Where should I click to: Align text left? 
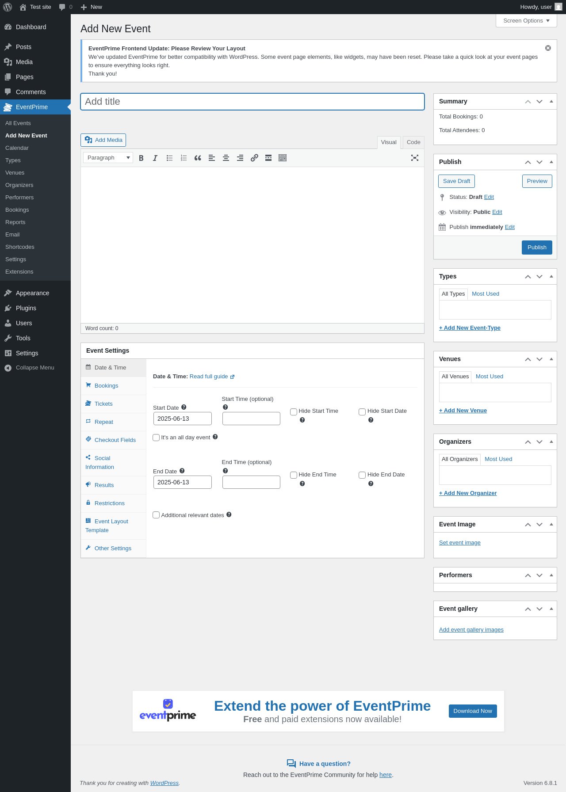[212, 158]
